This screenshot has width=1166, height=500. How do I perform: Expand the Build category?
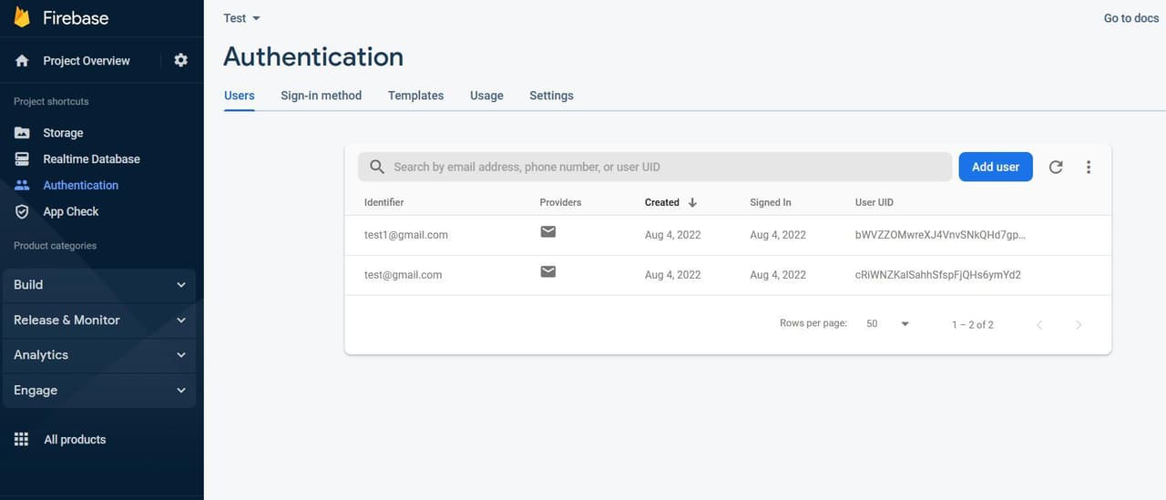coord(99,285)
